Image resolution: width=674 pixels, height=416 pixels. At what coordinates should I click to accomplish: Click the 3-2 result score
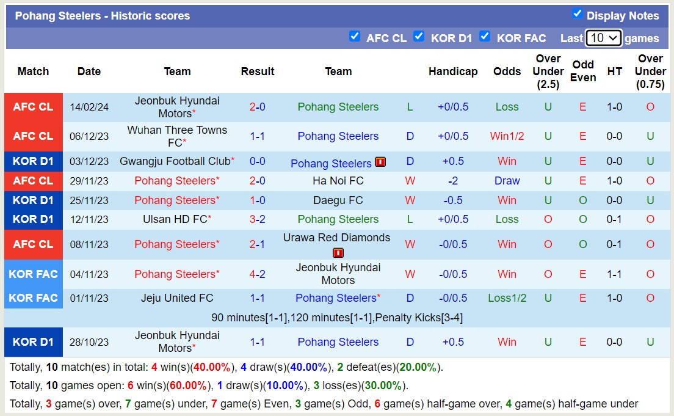(x=257, y=219)
